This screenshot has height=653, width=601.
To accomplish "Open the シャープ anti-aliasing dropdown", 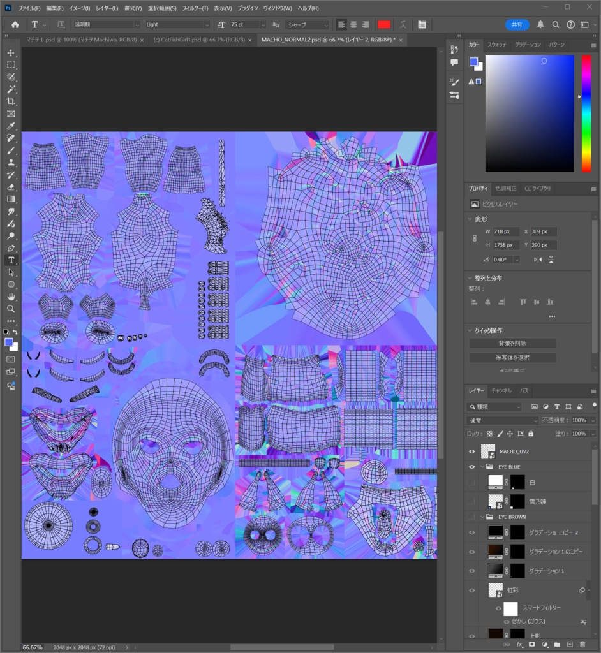I will (x=308, y=25).
